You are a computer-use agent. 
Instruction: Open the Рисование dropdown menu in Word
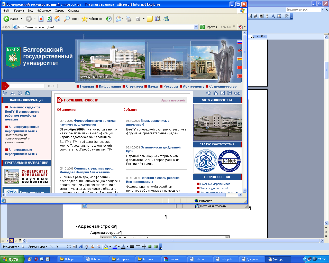coord(11,247)
